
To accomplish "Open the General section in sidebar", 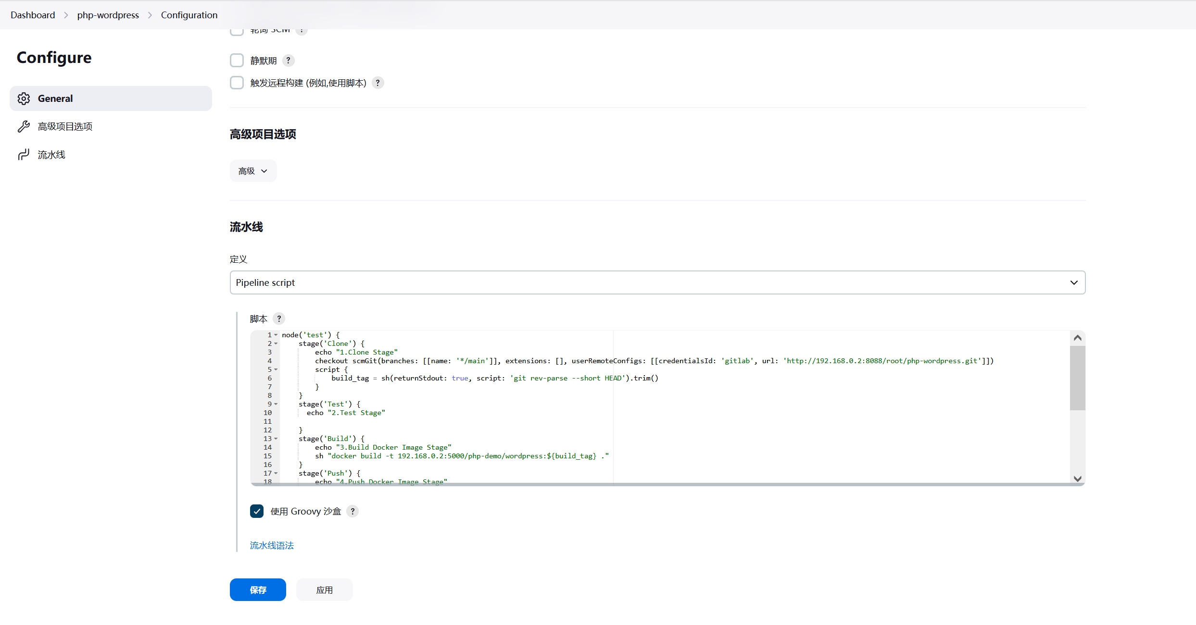I will 111,98.
